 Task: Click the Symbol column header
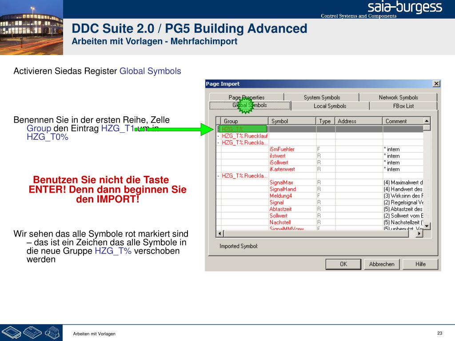click(x=292, y=121)
